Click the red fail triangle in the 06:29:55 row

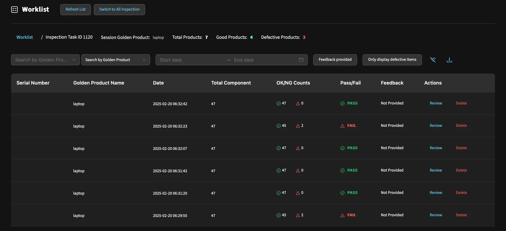342,215
